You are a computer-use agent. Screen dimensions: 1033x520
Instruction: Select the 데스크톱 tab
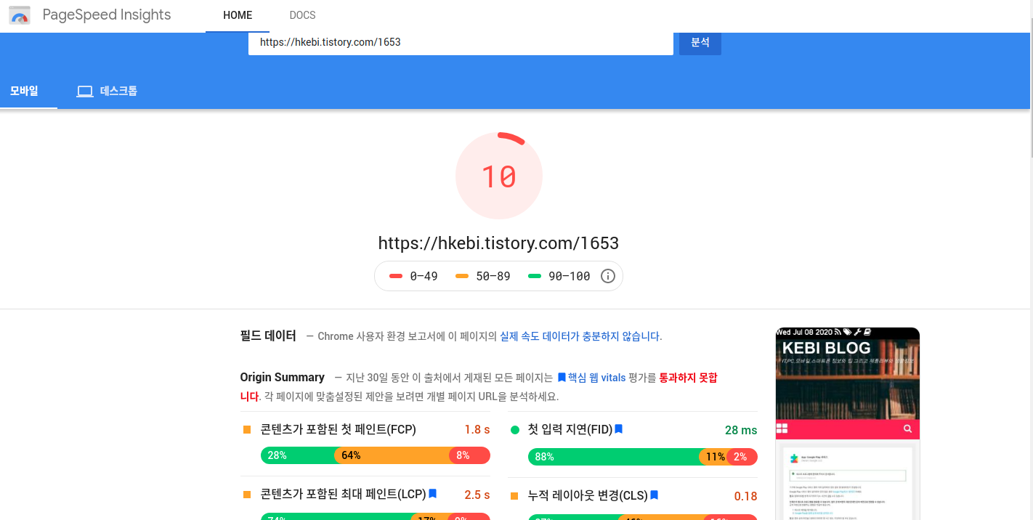106,91
